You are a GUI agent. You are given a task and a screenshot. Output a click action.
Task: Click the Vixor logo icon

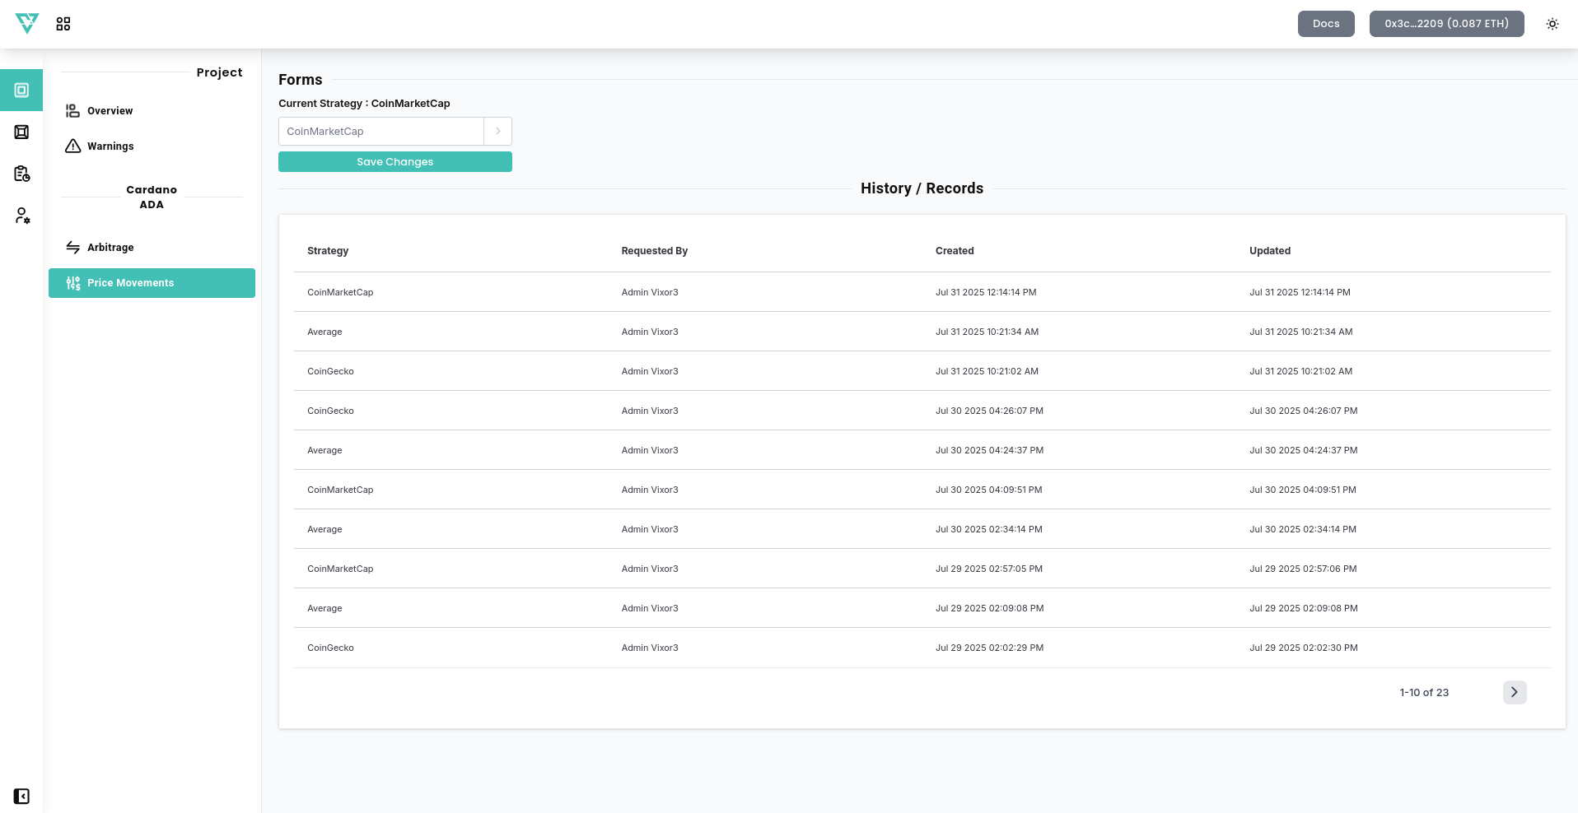pos(27,23)
